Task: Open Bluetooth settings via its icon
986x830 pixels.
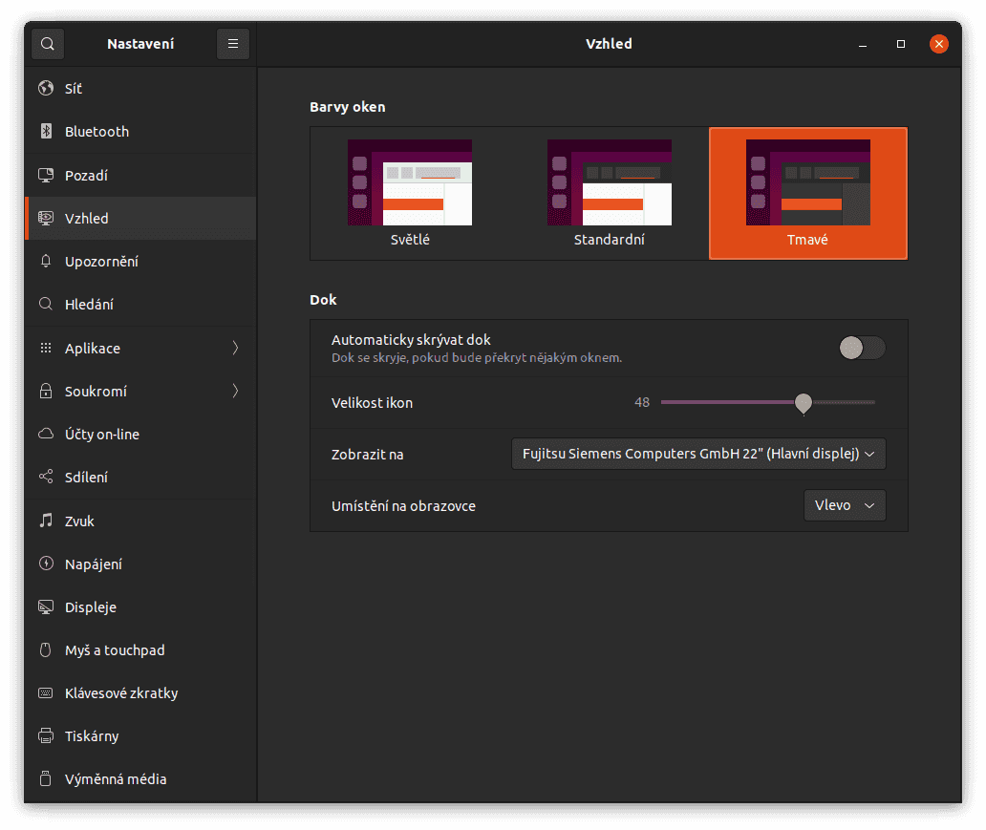Action: pyautogui.click(x=46, y=131)
